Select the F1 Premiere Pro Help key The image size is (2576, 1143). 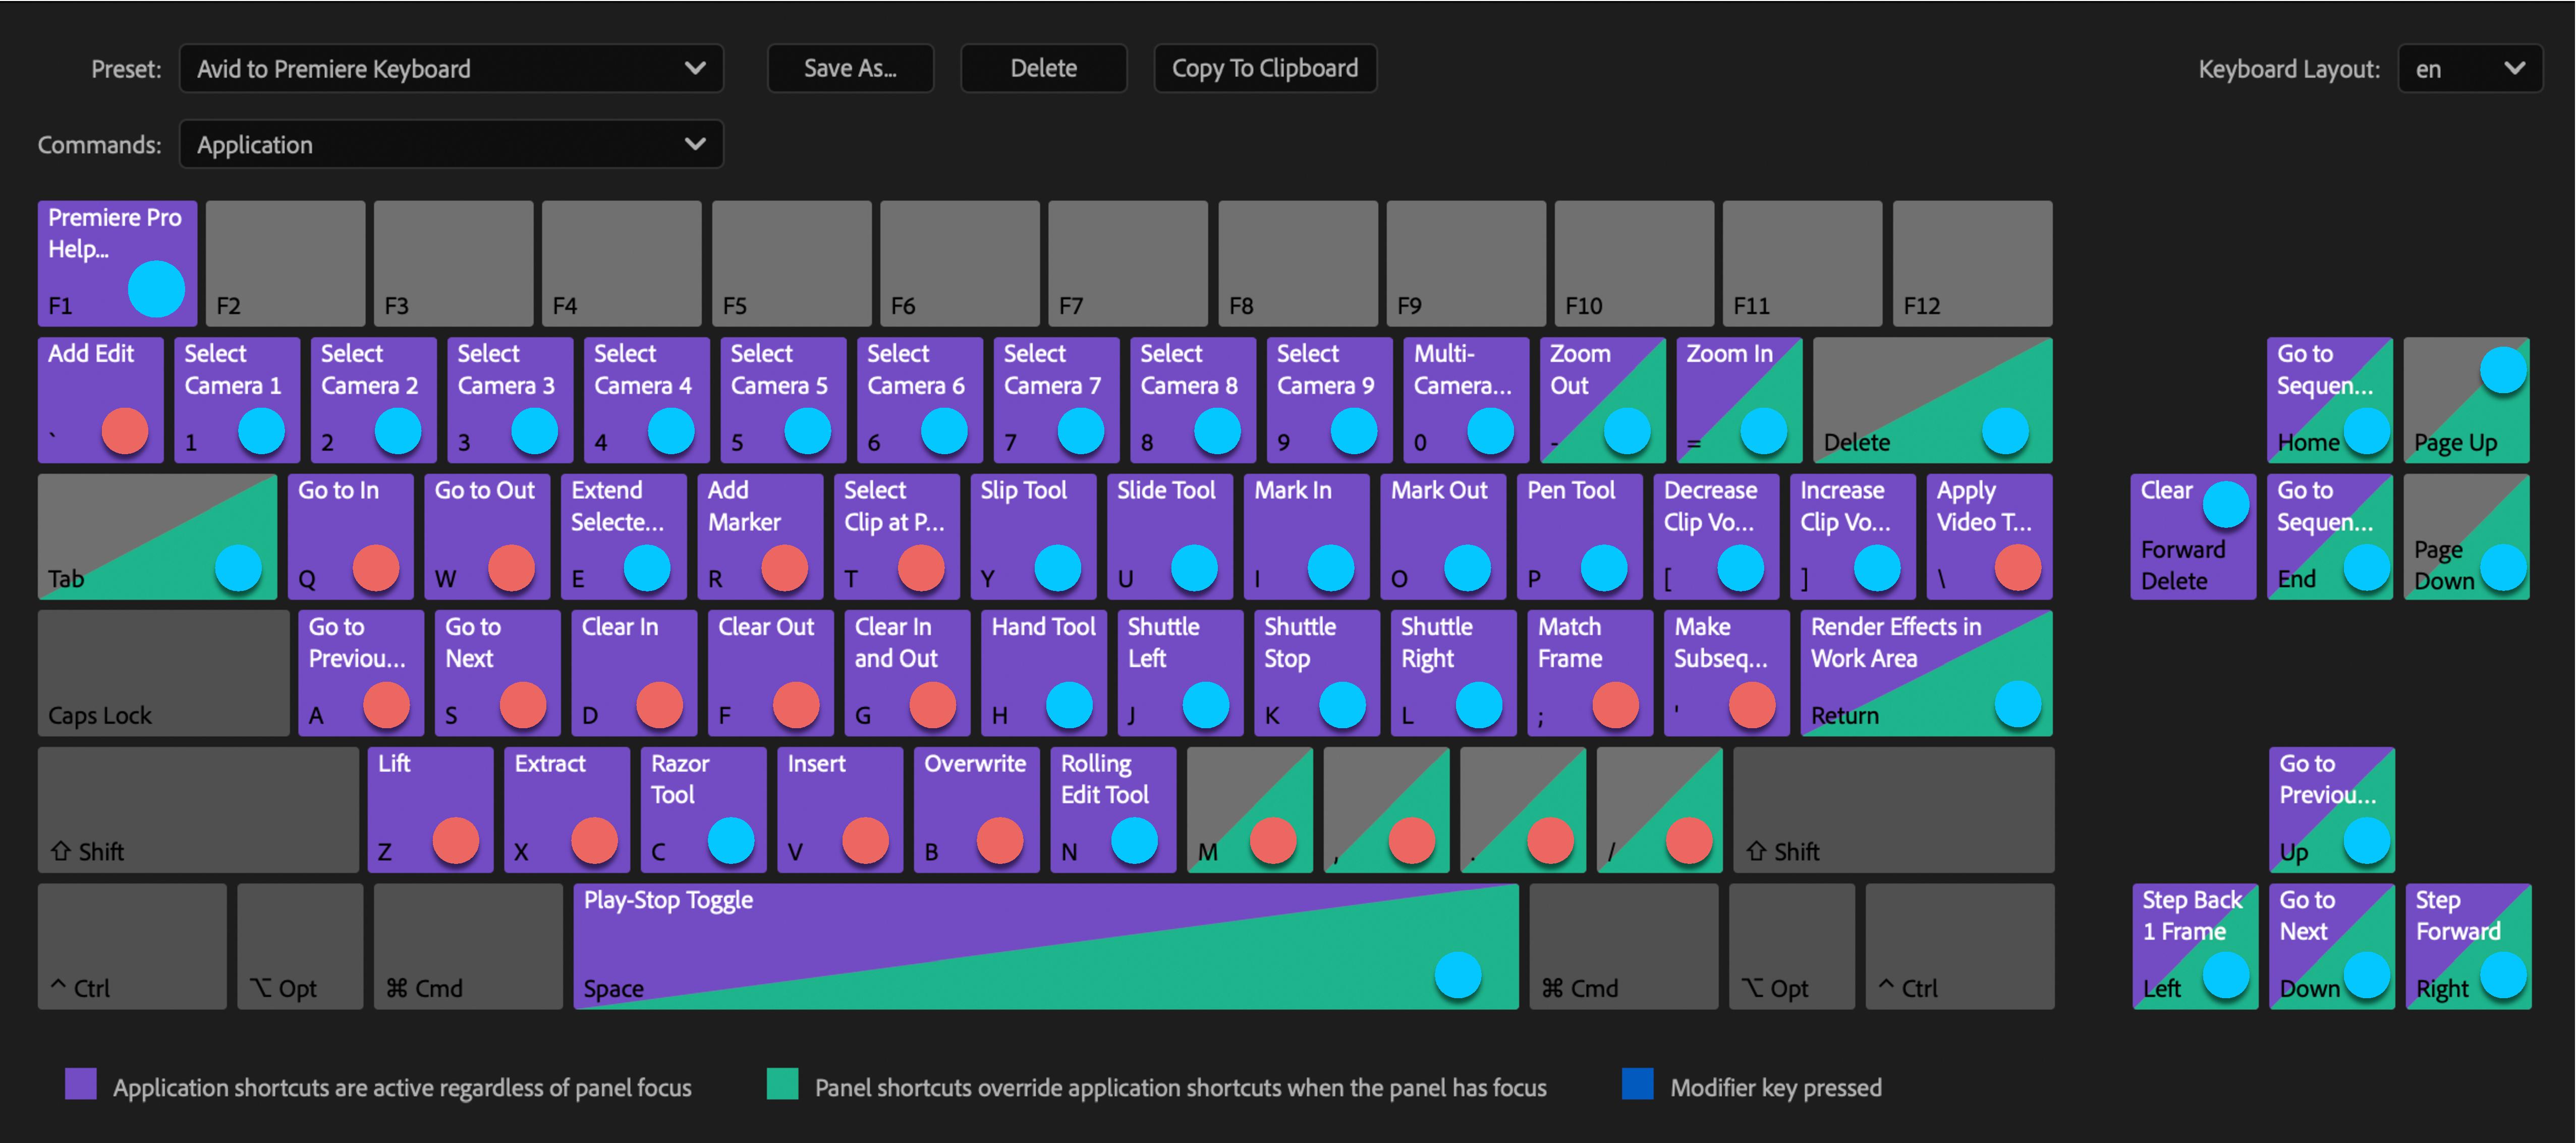click(x=117, y=263)
